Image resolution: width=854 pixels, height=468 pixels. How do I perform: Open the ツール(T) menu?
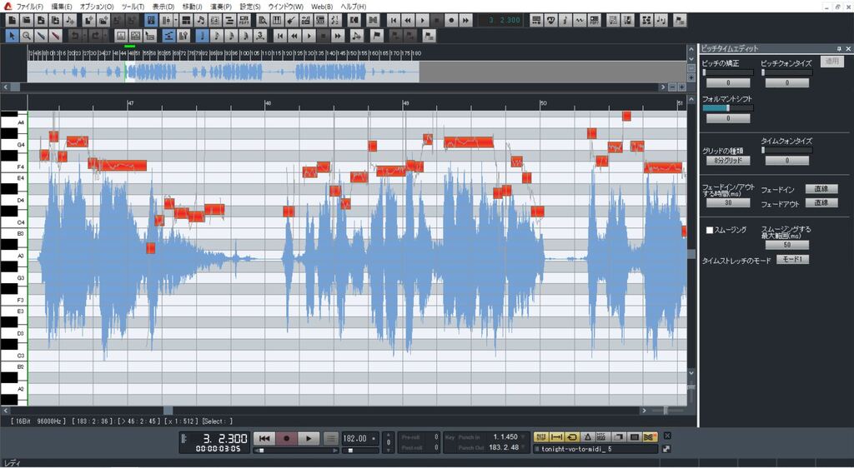point(133,7)
